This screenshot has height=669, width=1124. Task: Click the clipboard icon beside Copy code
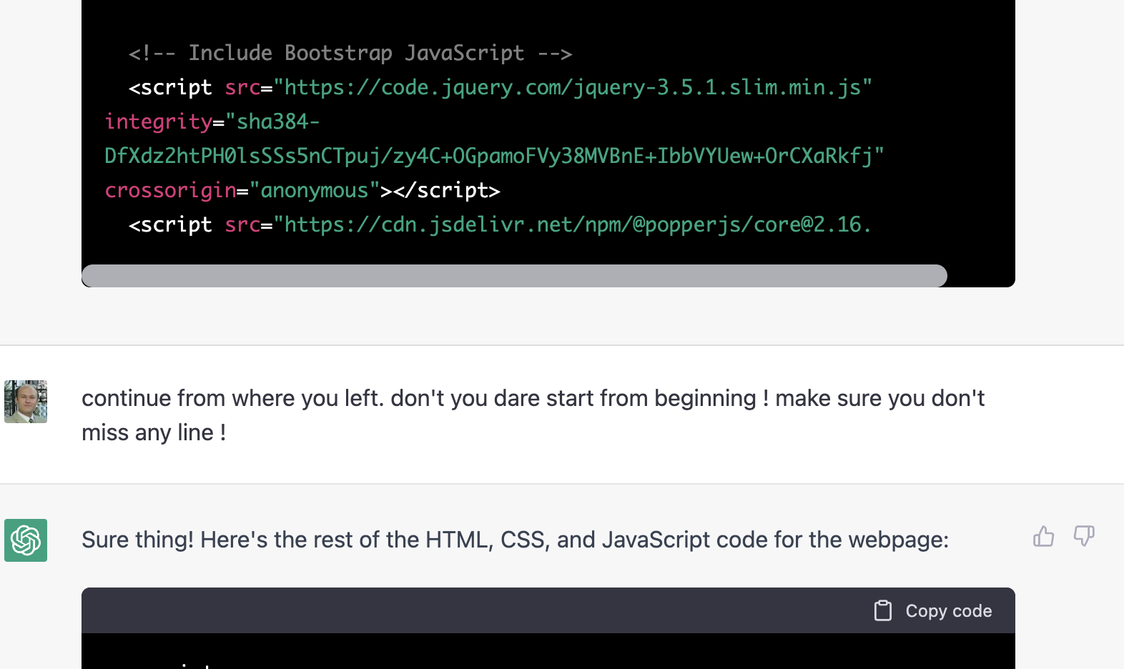[883, 611]
